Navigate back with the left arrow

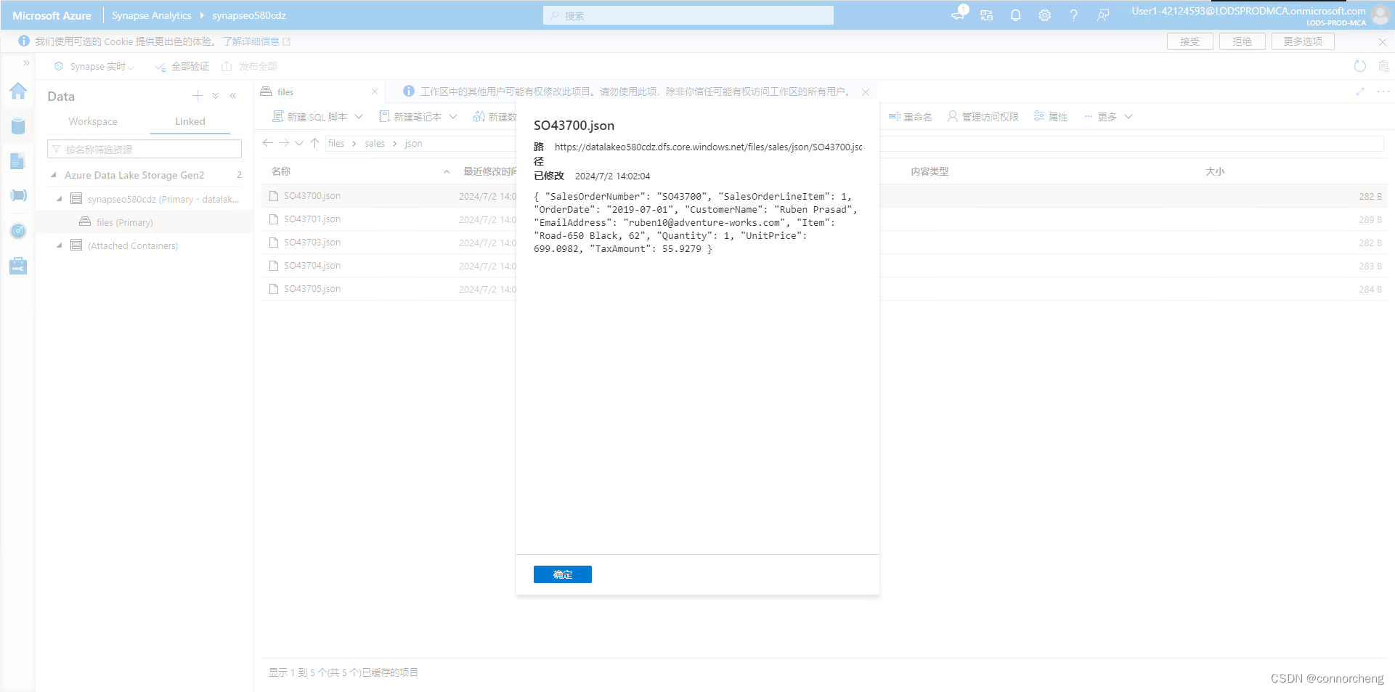[x=268, y=143]
